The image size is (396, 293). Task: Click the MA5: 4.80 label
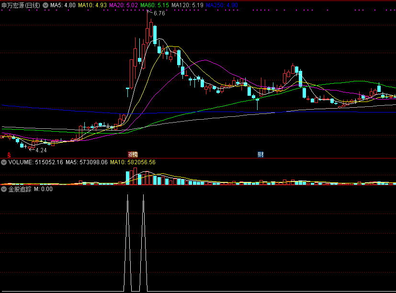pos(63,5)
